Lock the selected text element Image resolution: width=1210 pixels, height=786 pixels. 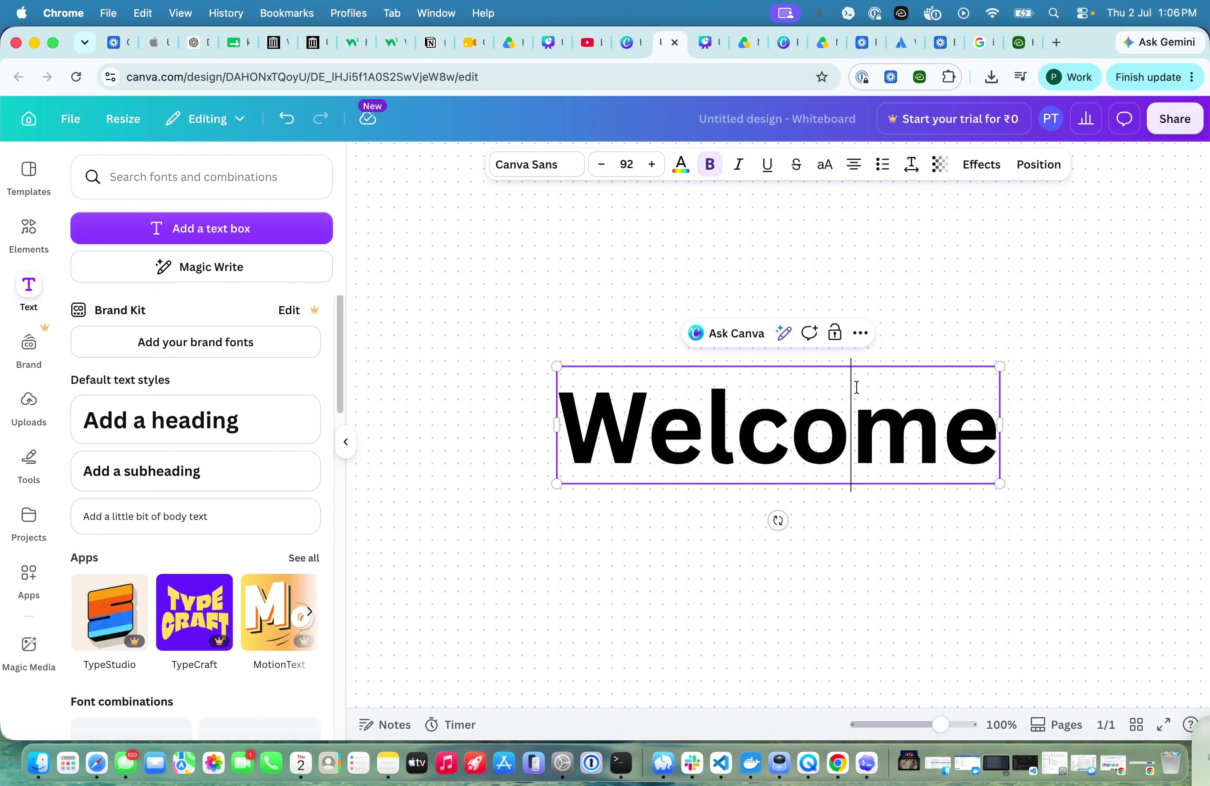(834, 333)
